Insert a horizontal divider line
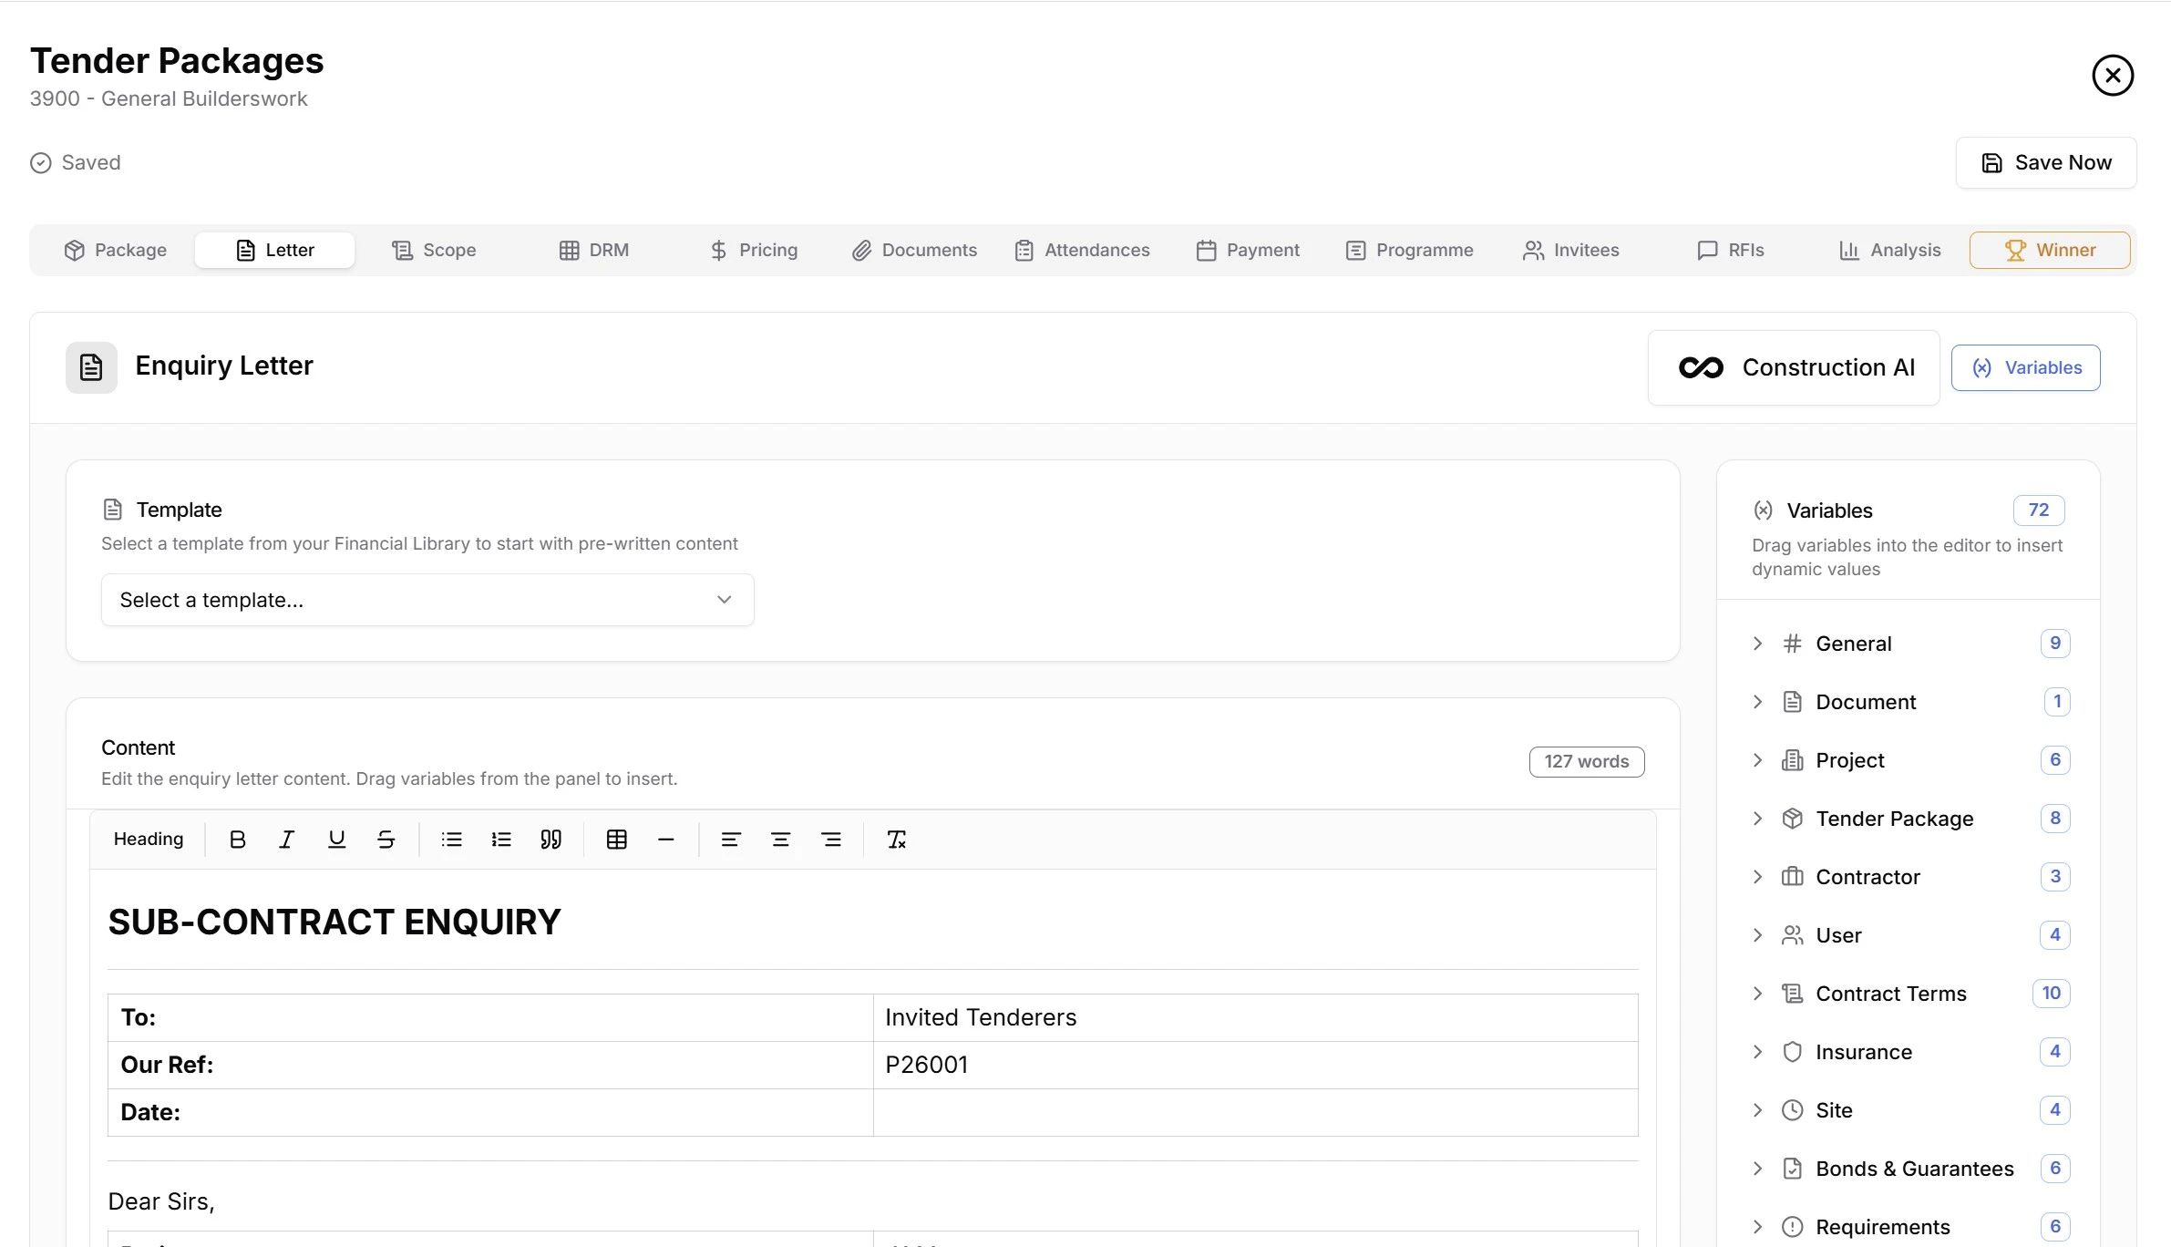 (x=666, y=839)
